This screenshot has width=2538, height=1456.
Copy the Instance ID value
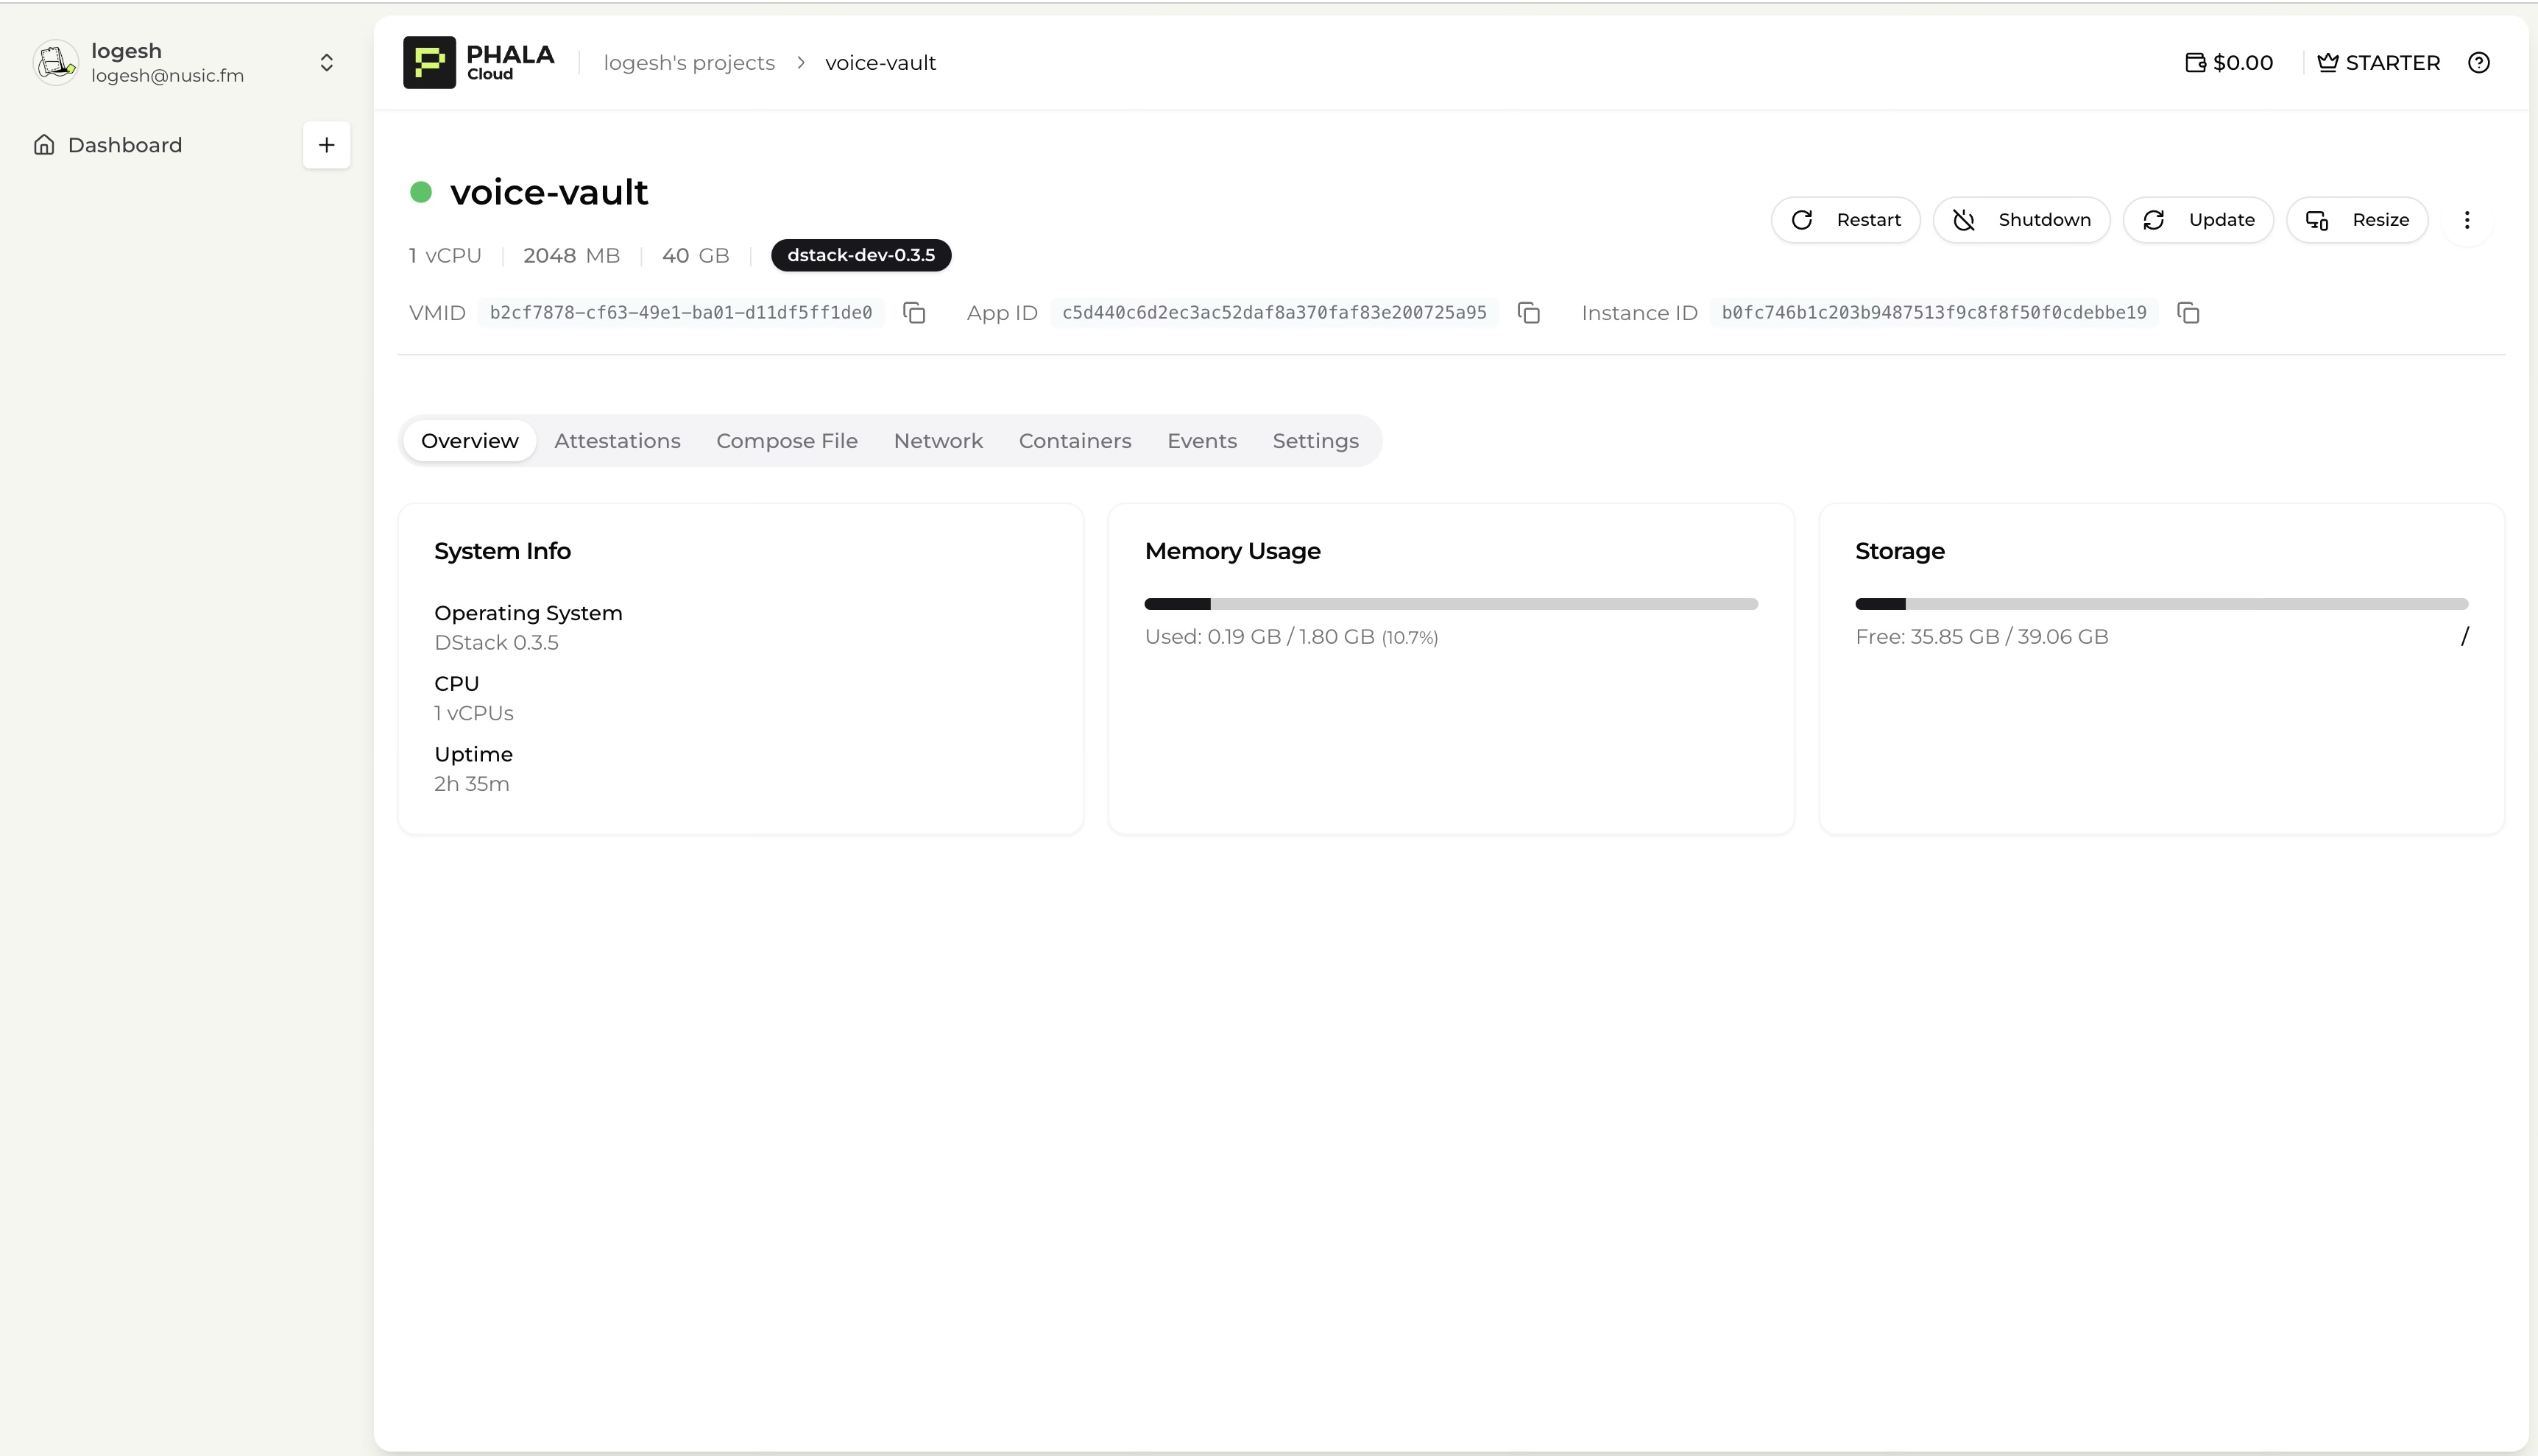pyautogui.click(x=2188, y=313)
